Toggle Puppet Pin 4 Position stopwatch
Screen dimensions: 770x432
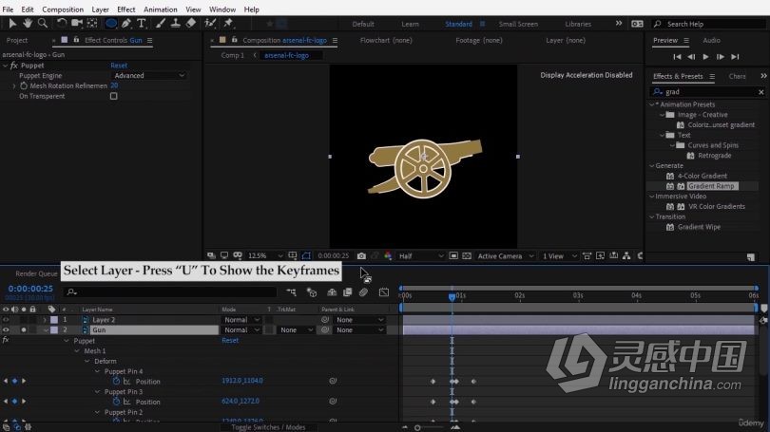[116, 381]
